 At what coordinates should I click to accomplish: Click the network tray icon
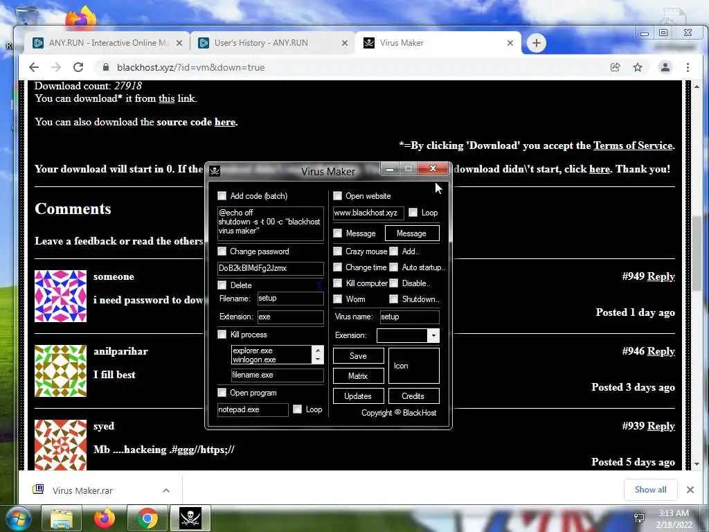tap(639, 518)
